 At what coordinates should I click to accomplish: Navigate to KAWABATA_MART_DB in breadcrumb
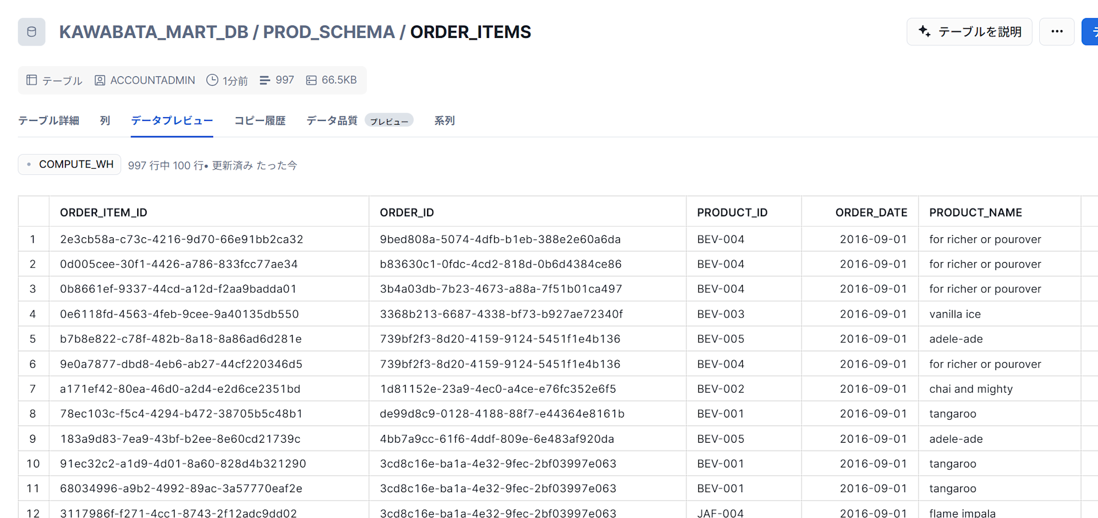154,32
